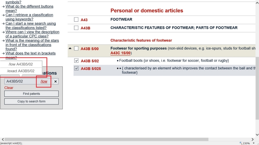
Task: Collapse the A43B 5/00 group triangle
Action: [70, 48]
